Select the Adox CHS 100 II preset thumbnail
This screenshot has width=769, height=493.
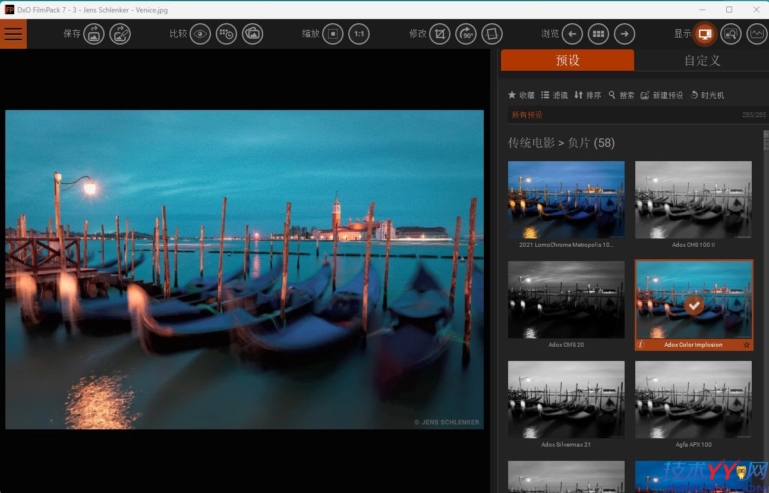pyautogui.click(x=693, y=200)
